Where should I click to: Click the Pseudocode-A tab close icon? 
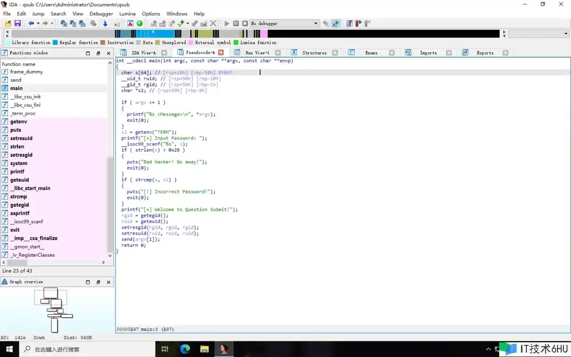click(221, 53)
